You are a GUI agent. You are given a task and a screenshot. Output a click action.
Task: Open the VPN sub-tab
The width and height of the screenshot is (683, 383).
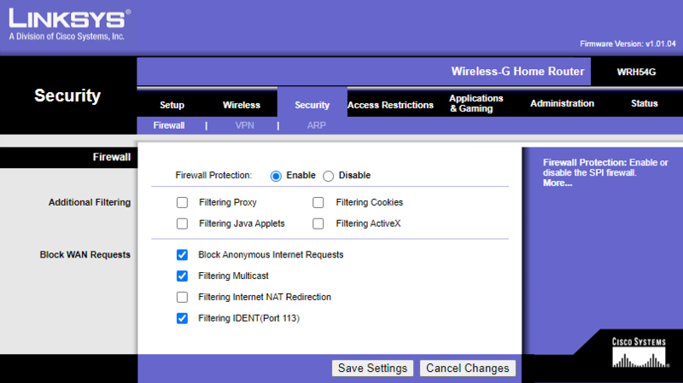244,125
